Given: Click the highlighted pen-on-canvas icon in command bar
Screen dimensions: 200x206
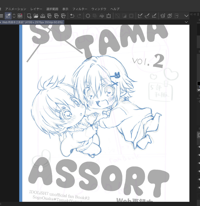Looking at the screenshot, I should tap(8, 16).
